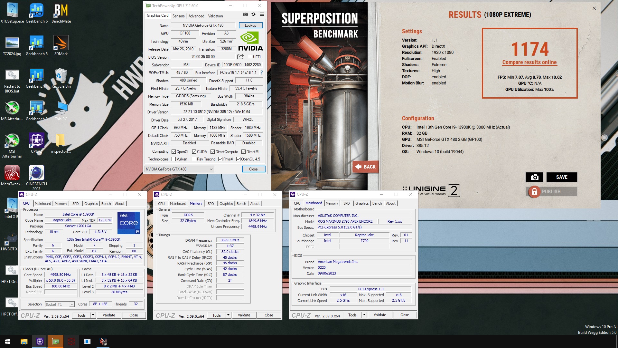Click Bus Interface question mark help
Screen dimensions: 618x348
pos(262,72)
